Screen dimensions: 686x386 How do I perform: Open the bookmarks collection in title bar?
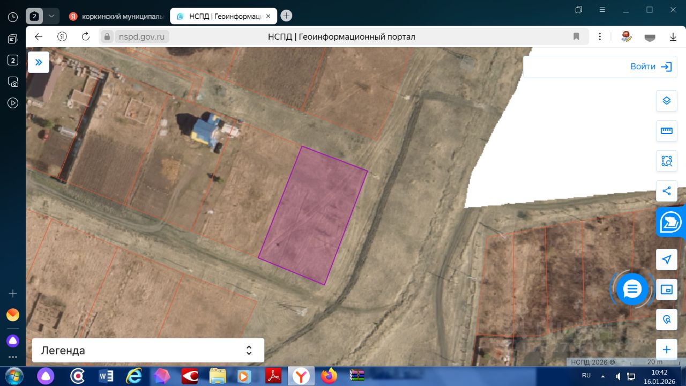(x=579, y=10)
